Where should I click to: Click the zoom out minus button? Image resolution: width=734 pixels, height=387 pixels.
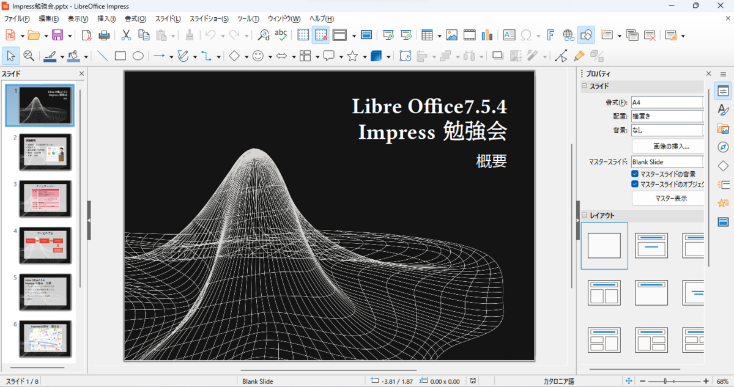click(642, 381)
